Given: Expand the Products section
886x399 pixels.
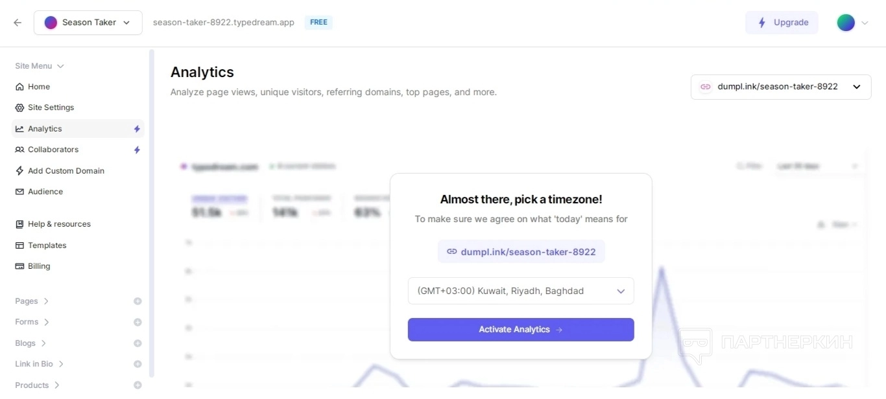Looking at the screenshot, I should pyautogui.click(x=38, y=385).
